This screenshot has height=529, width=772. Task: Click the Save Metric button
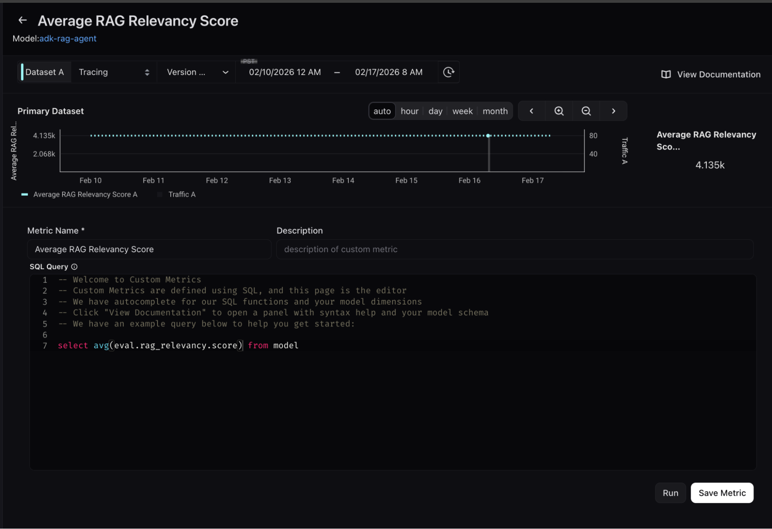point(721,493)
